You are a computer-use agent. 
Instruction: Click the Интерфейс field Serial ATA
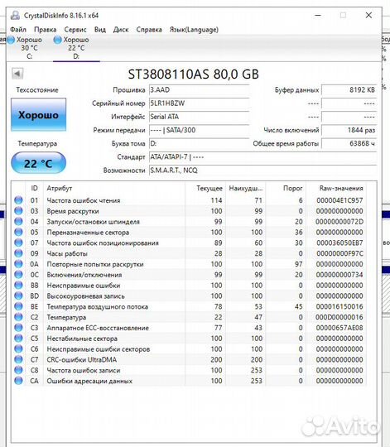199,117
